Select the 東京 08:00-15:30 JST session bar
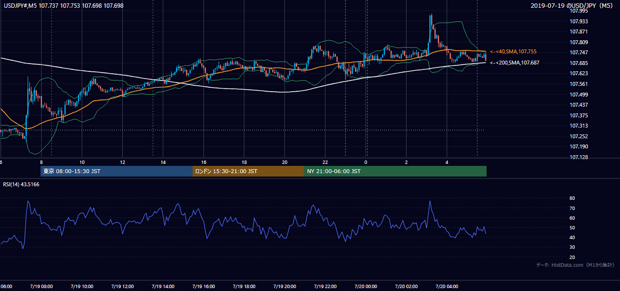 (116, 171)
